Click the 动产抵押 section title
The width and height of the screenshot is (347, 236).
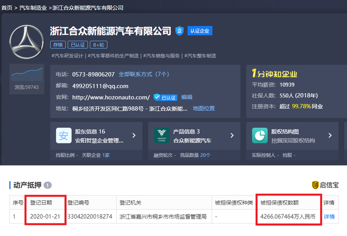[27, 185]
